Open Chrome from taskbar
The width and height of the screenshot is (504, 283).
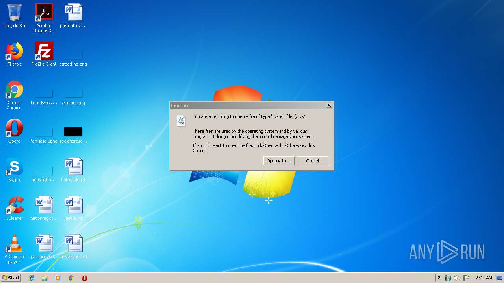[71, 278]
